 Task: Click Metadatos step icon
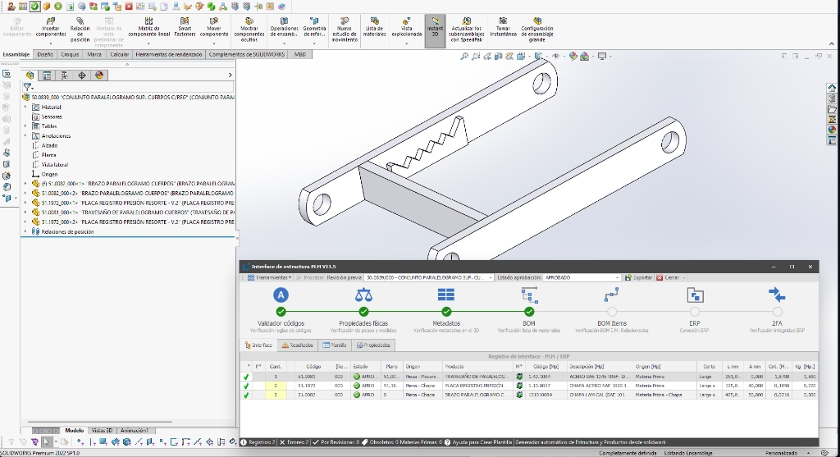(x=446, y=295)
